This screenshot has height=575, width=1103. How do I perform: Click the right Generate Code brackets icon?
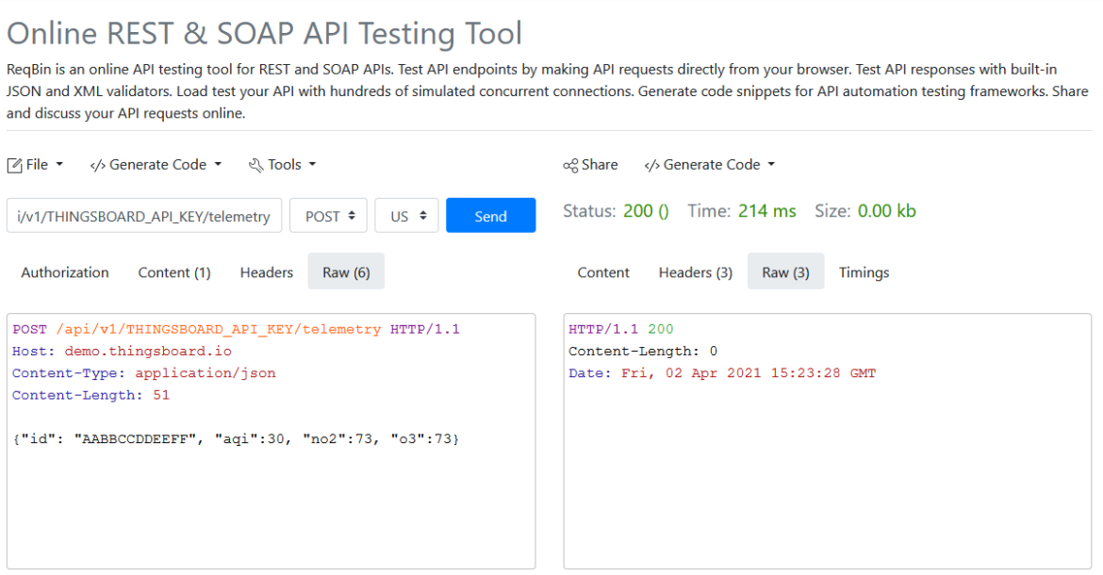click(x=651, y=165)
